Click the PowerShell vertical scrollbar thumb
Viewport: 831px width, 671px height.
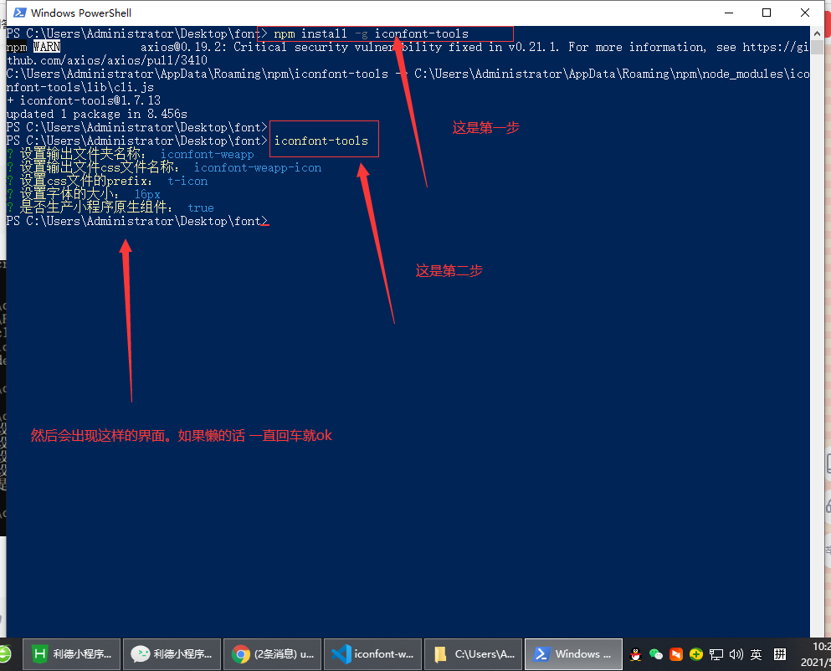817,48
